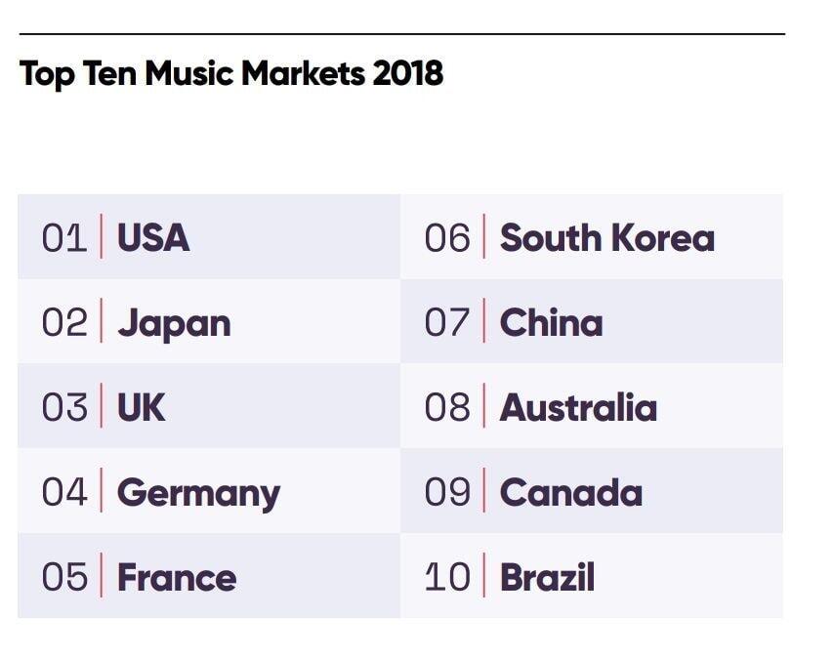The width and height of the screenshot is (834, 658).
Task: Click rank number 07
Action: click(447, 322)
